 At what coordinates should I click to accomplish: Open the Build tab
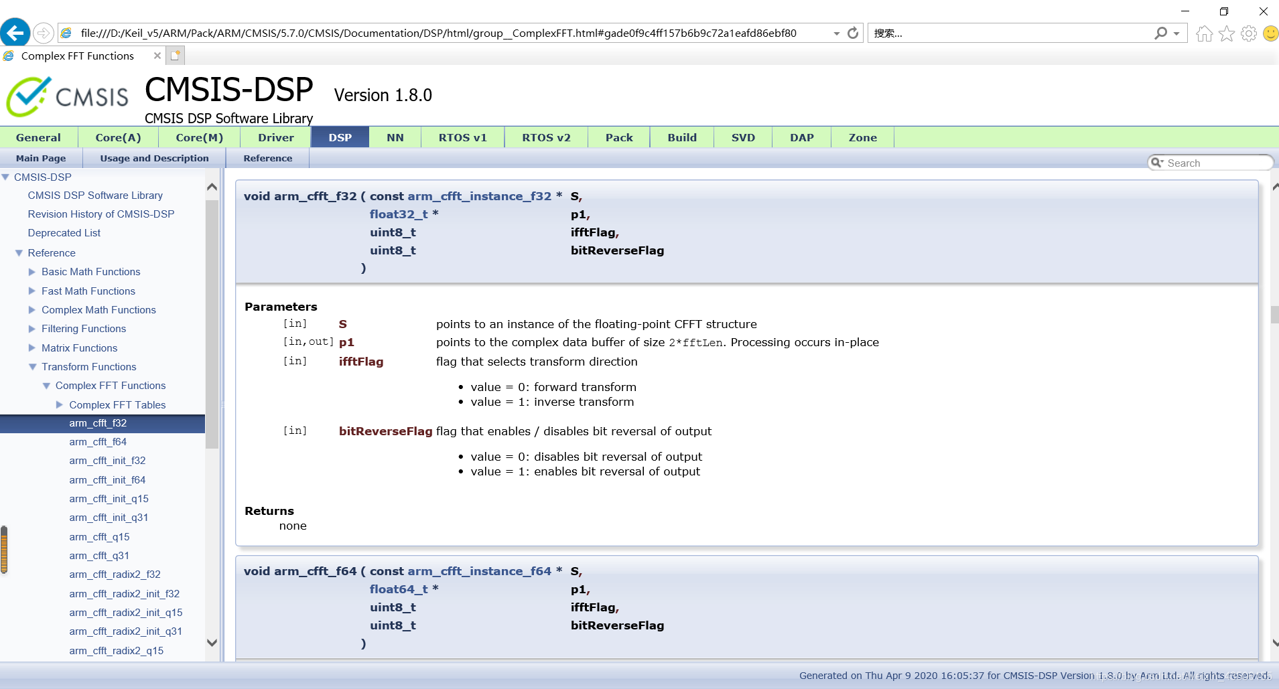pos(682,137)
